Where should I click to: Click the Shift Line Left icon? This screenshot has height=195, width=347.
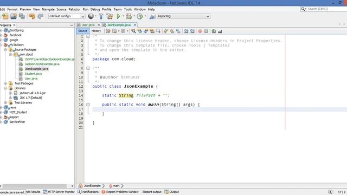186,31
